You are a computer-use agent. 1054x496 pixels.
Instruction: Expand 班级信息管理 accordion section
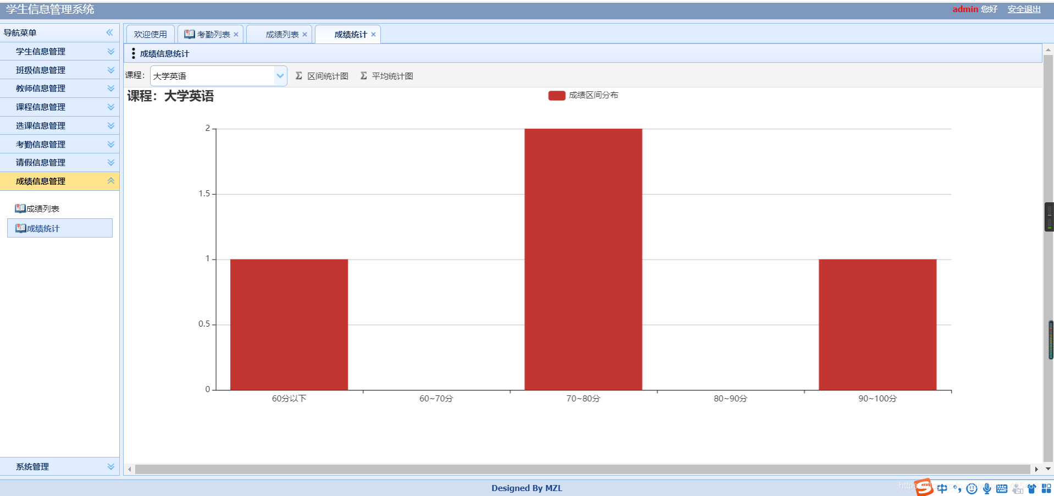pos(59,70)
